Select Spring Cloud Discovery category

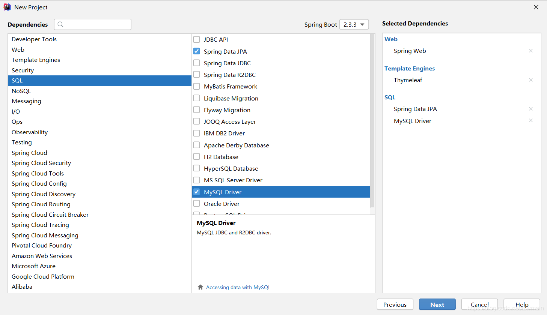point(99,194)
